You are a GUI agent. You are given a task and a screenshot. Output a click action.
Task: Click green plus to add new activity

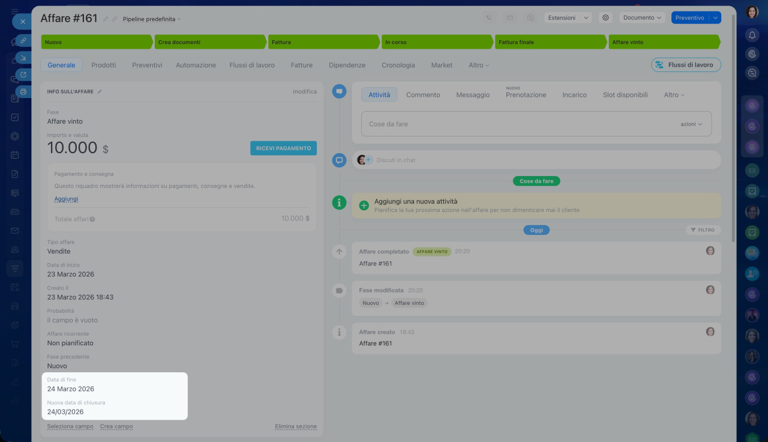364,205
